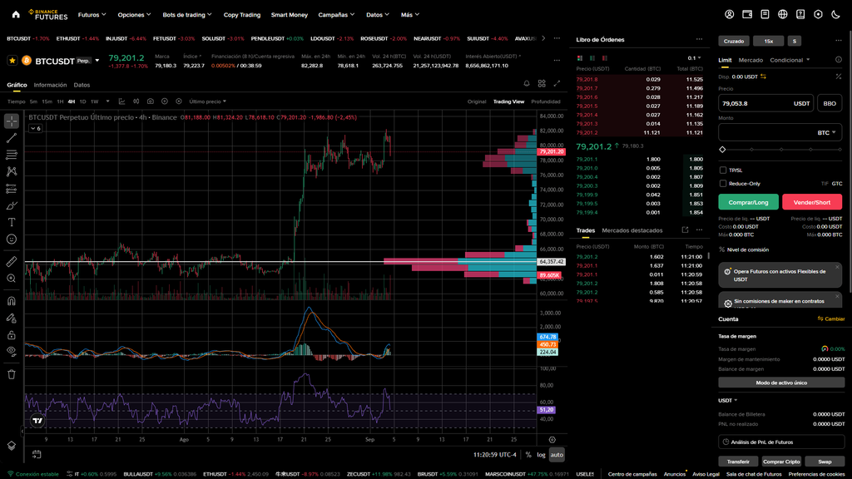Show both bids and asks order book view
This screenshot has width=852, height=479.
tap(580, 58)
